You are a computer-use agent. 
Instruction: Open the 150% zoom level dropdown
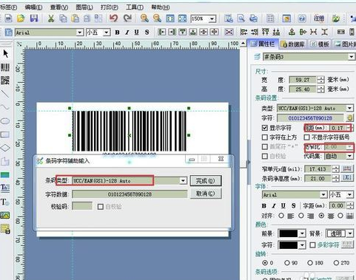(212, 19)
